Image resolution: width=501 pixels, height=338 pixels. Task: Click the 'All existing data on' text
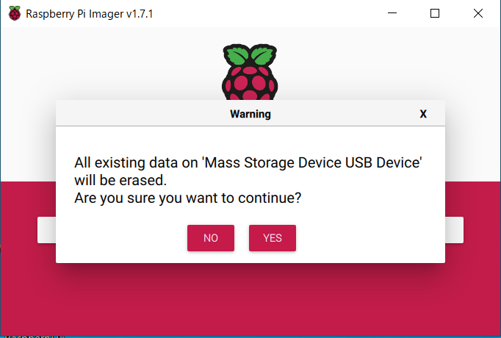pyautogui.click(x=136, y=162)
